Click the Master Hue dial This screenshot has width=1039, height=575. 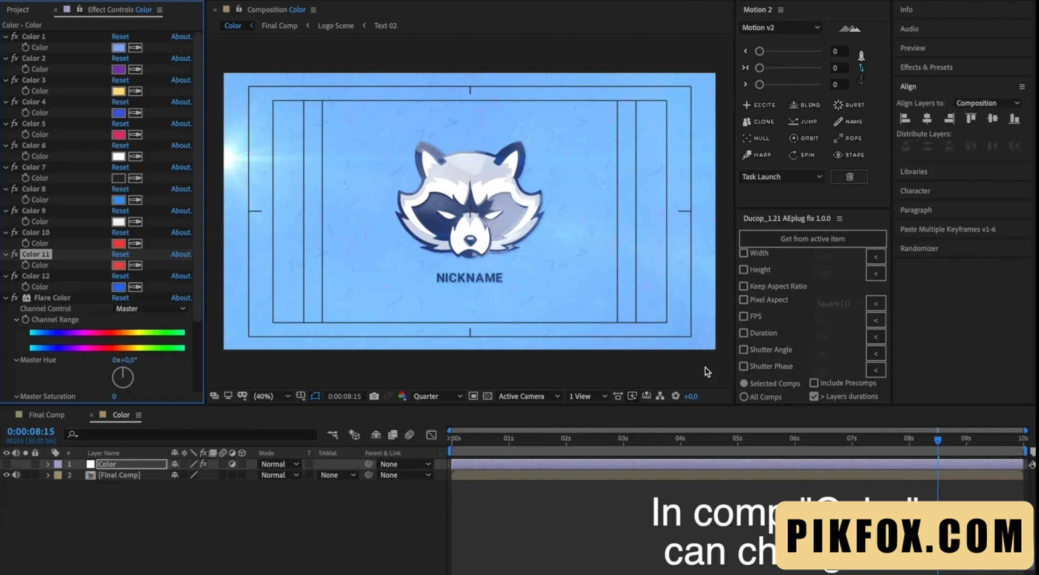123,377
